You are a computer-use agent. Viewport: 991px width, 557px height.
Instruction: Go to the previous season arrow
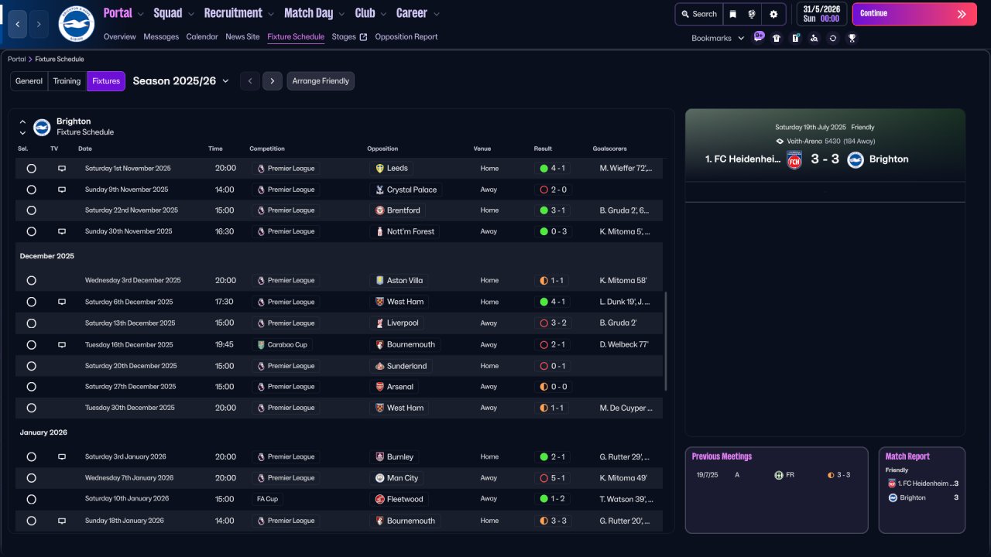pos(249,81)
